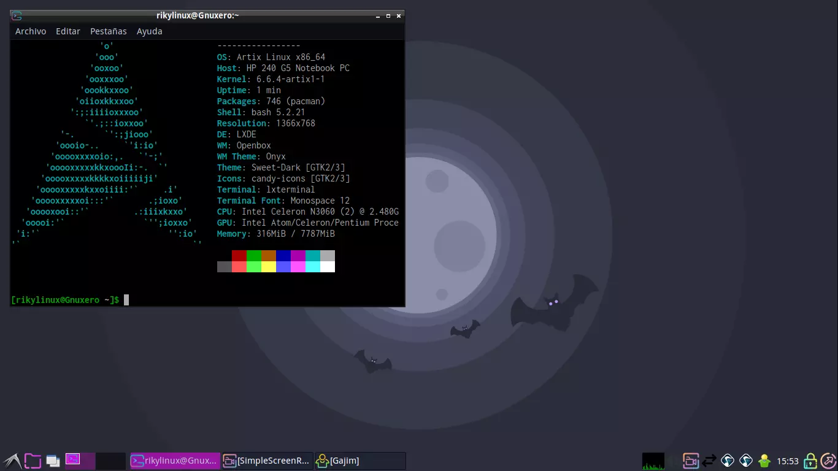Open the Gajim green user tray icon

pyautogui.click(x=764, y=461)
